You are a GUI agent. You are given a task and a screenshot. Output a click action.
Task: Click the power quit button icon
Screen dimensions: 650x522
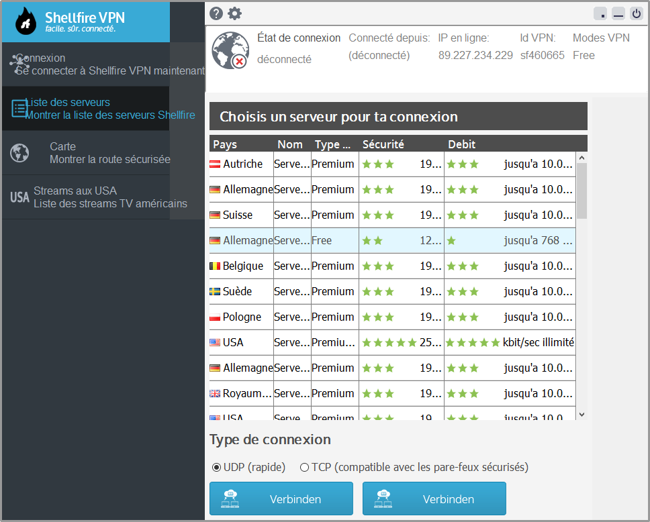pos(637,13)
